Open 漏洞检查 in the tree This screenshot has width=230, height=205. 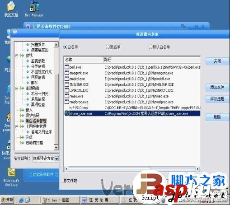tap(38, 104)
